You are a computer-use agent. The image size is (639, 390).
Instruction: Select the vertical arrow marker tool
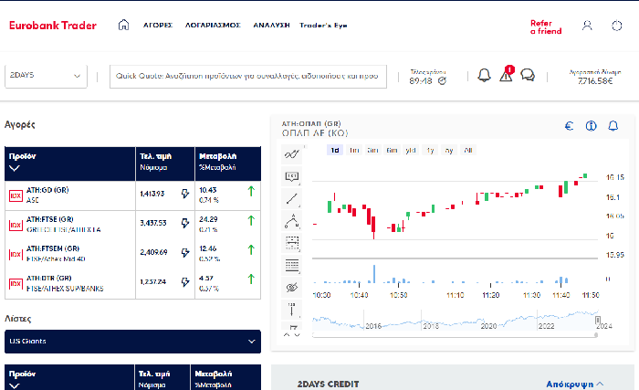click(x=292, y=310)
